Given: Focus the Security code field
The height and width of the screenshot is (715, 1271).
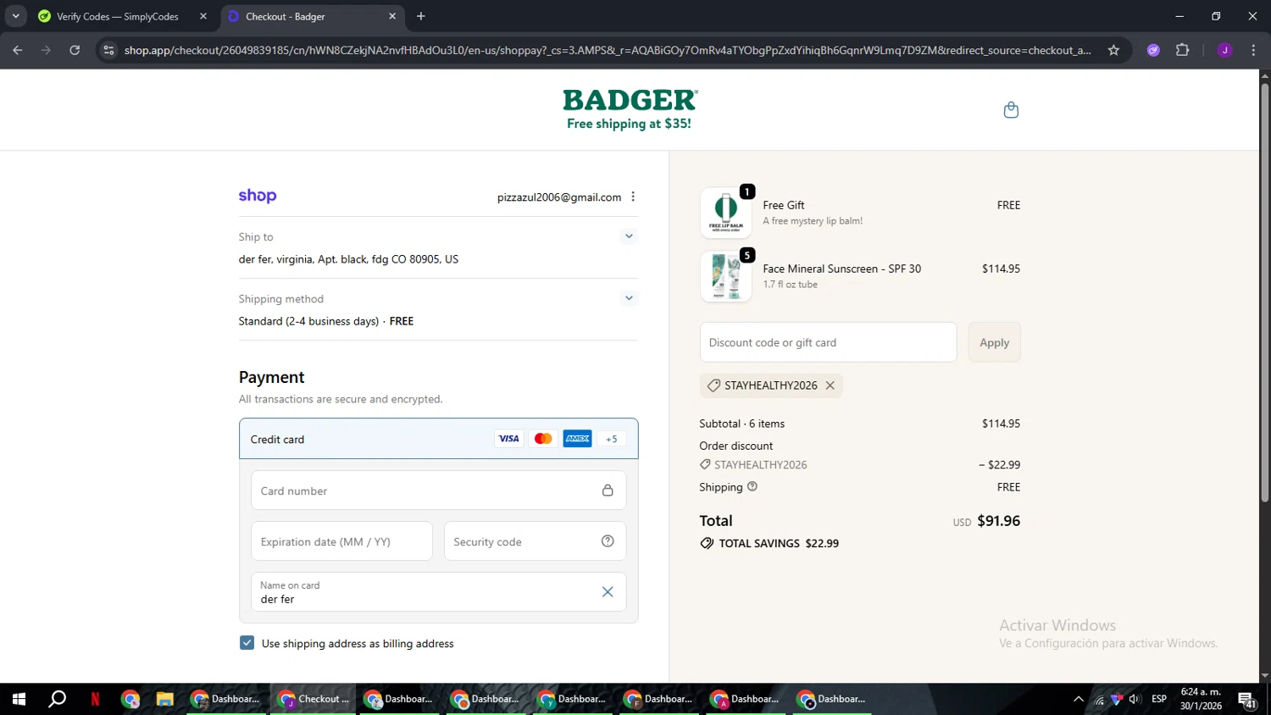Looking at the screenshot, I should pyautogui.click(x=535, y=541).
